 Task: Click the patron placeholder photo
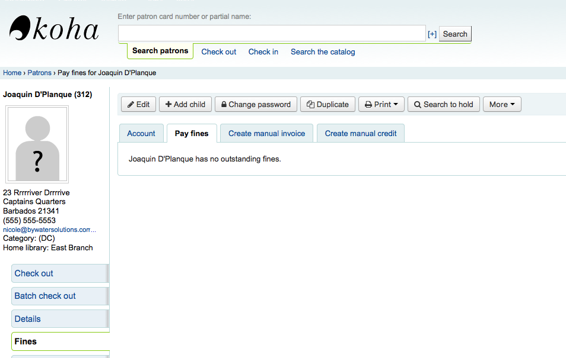coord(37,144)
